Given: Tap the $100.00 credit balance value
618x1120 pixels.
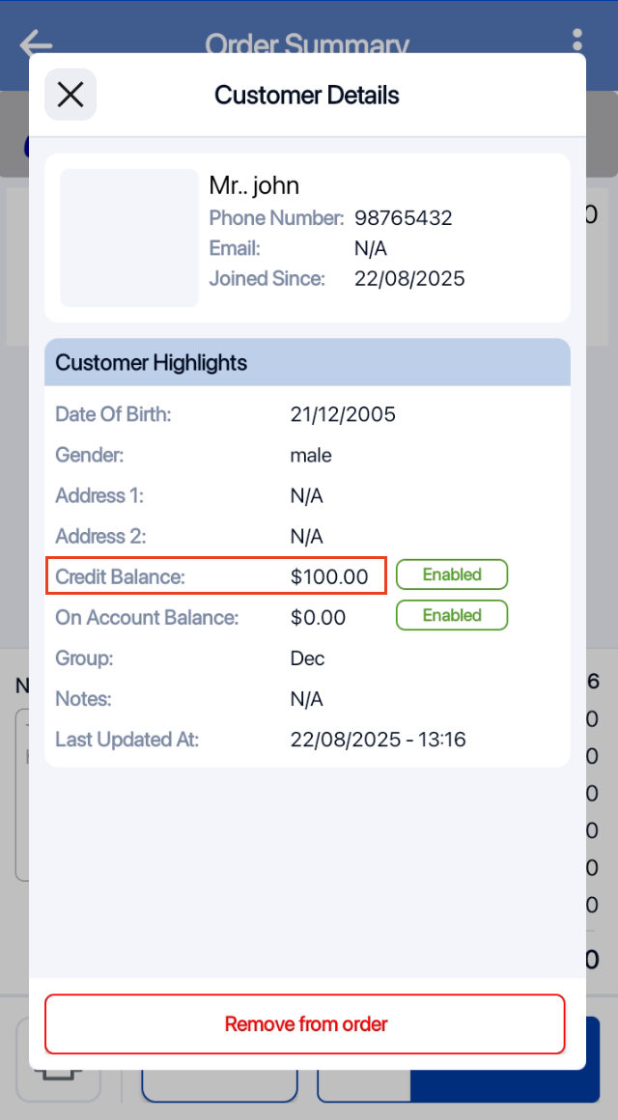Looking at the screenshot, I should point(329,577).
